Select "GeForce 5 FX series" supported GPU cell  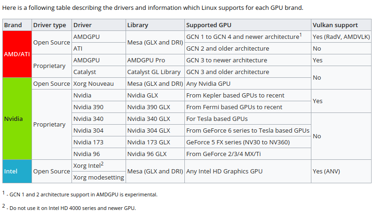coord(238,142)
